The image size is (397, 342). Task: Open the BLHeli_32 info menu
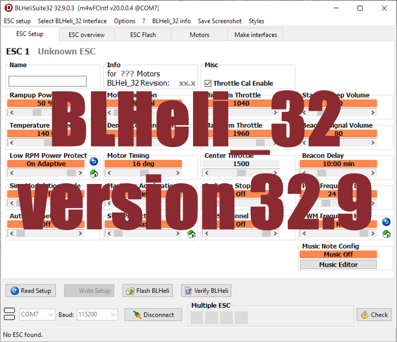click(x=171, y=21)
